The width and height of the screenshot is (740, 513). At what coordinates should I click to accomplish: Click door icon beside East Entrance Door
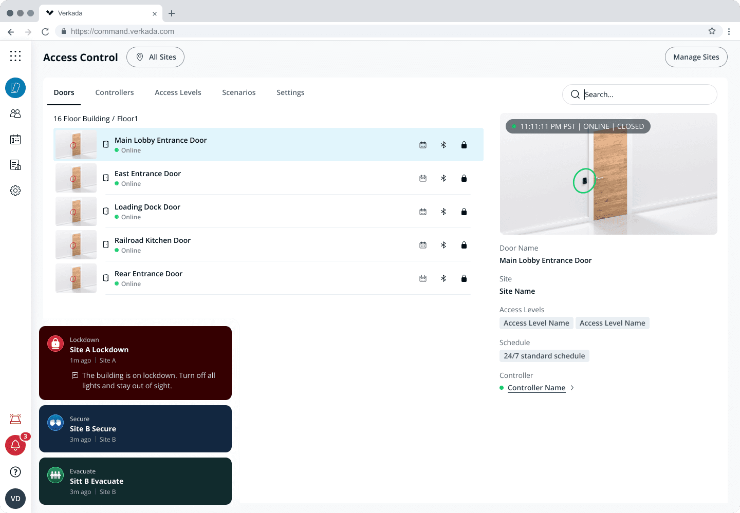click(106, 178)
